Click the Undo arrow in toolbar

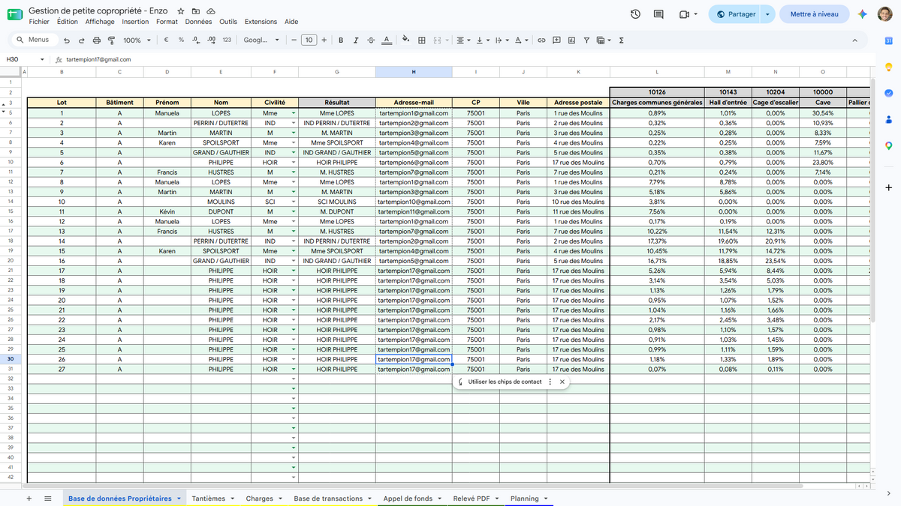click(x=67, y=40)
